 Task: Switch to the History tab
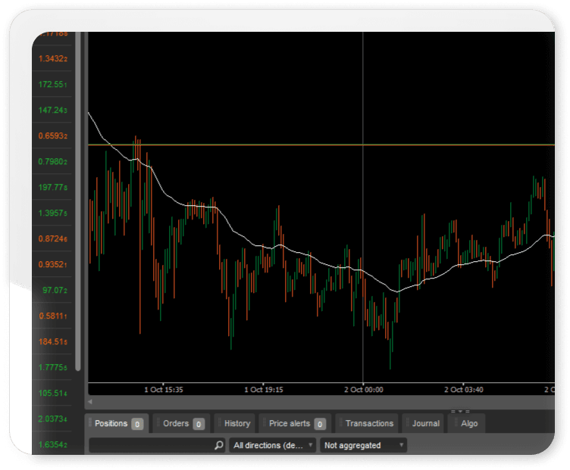coord(236,424)
